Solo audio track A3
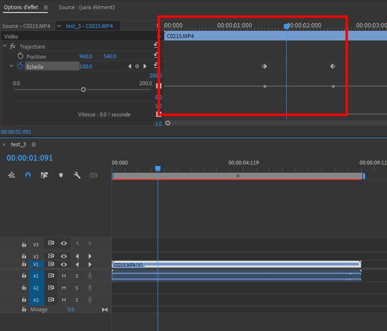The image size is (387, 331). pos(77,300)
